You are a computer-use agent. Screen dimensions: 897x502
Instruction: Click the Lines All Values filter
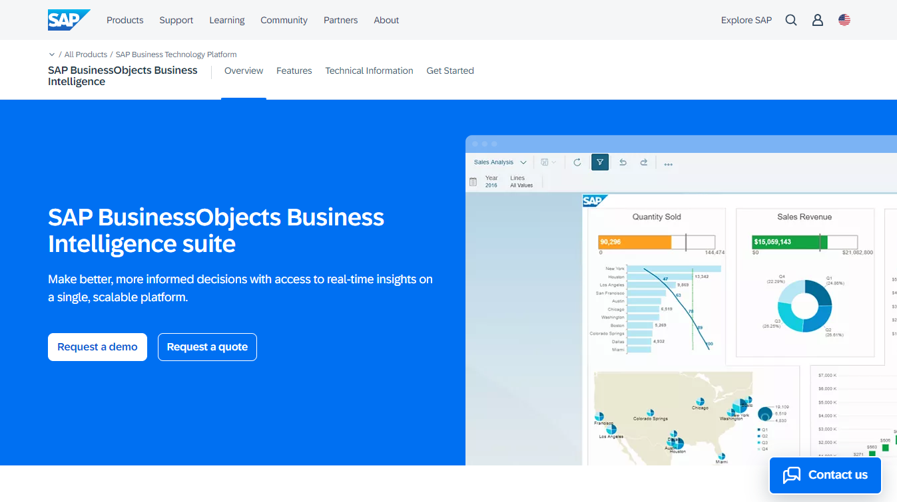click(x=521, y=182)
